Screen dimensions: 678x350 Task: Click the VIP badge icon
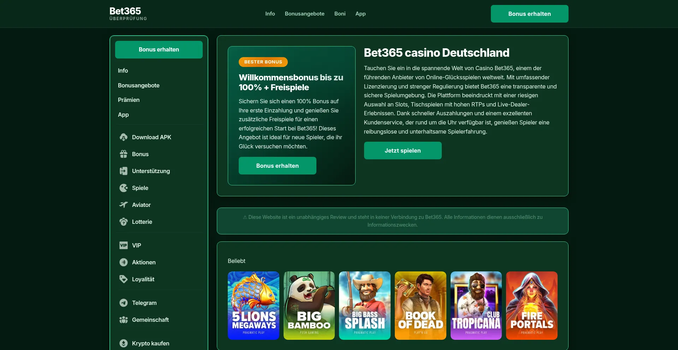[x=124, y=245]
